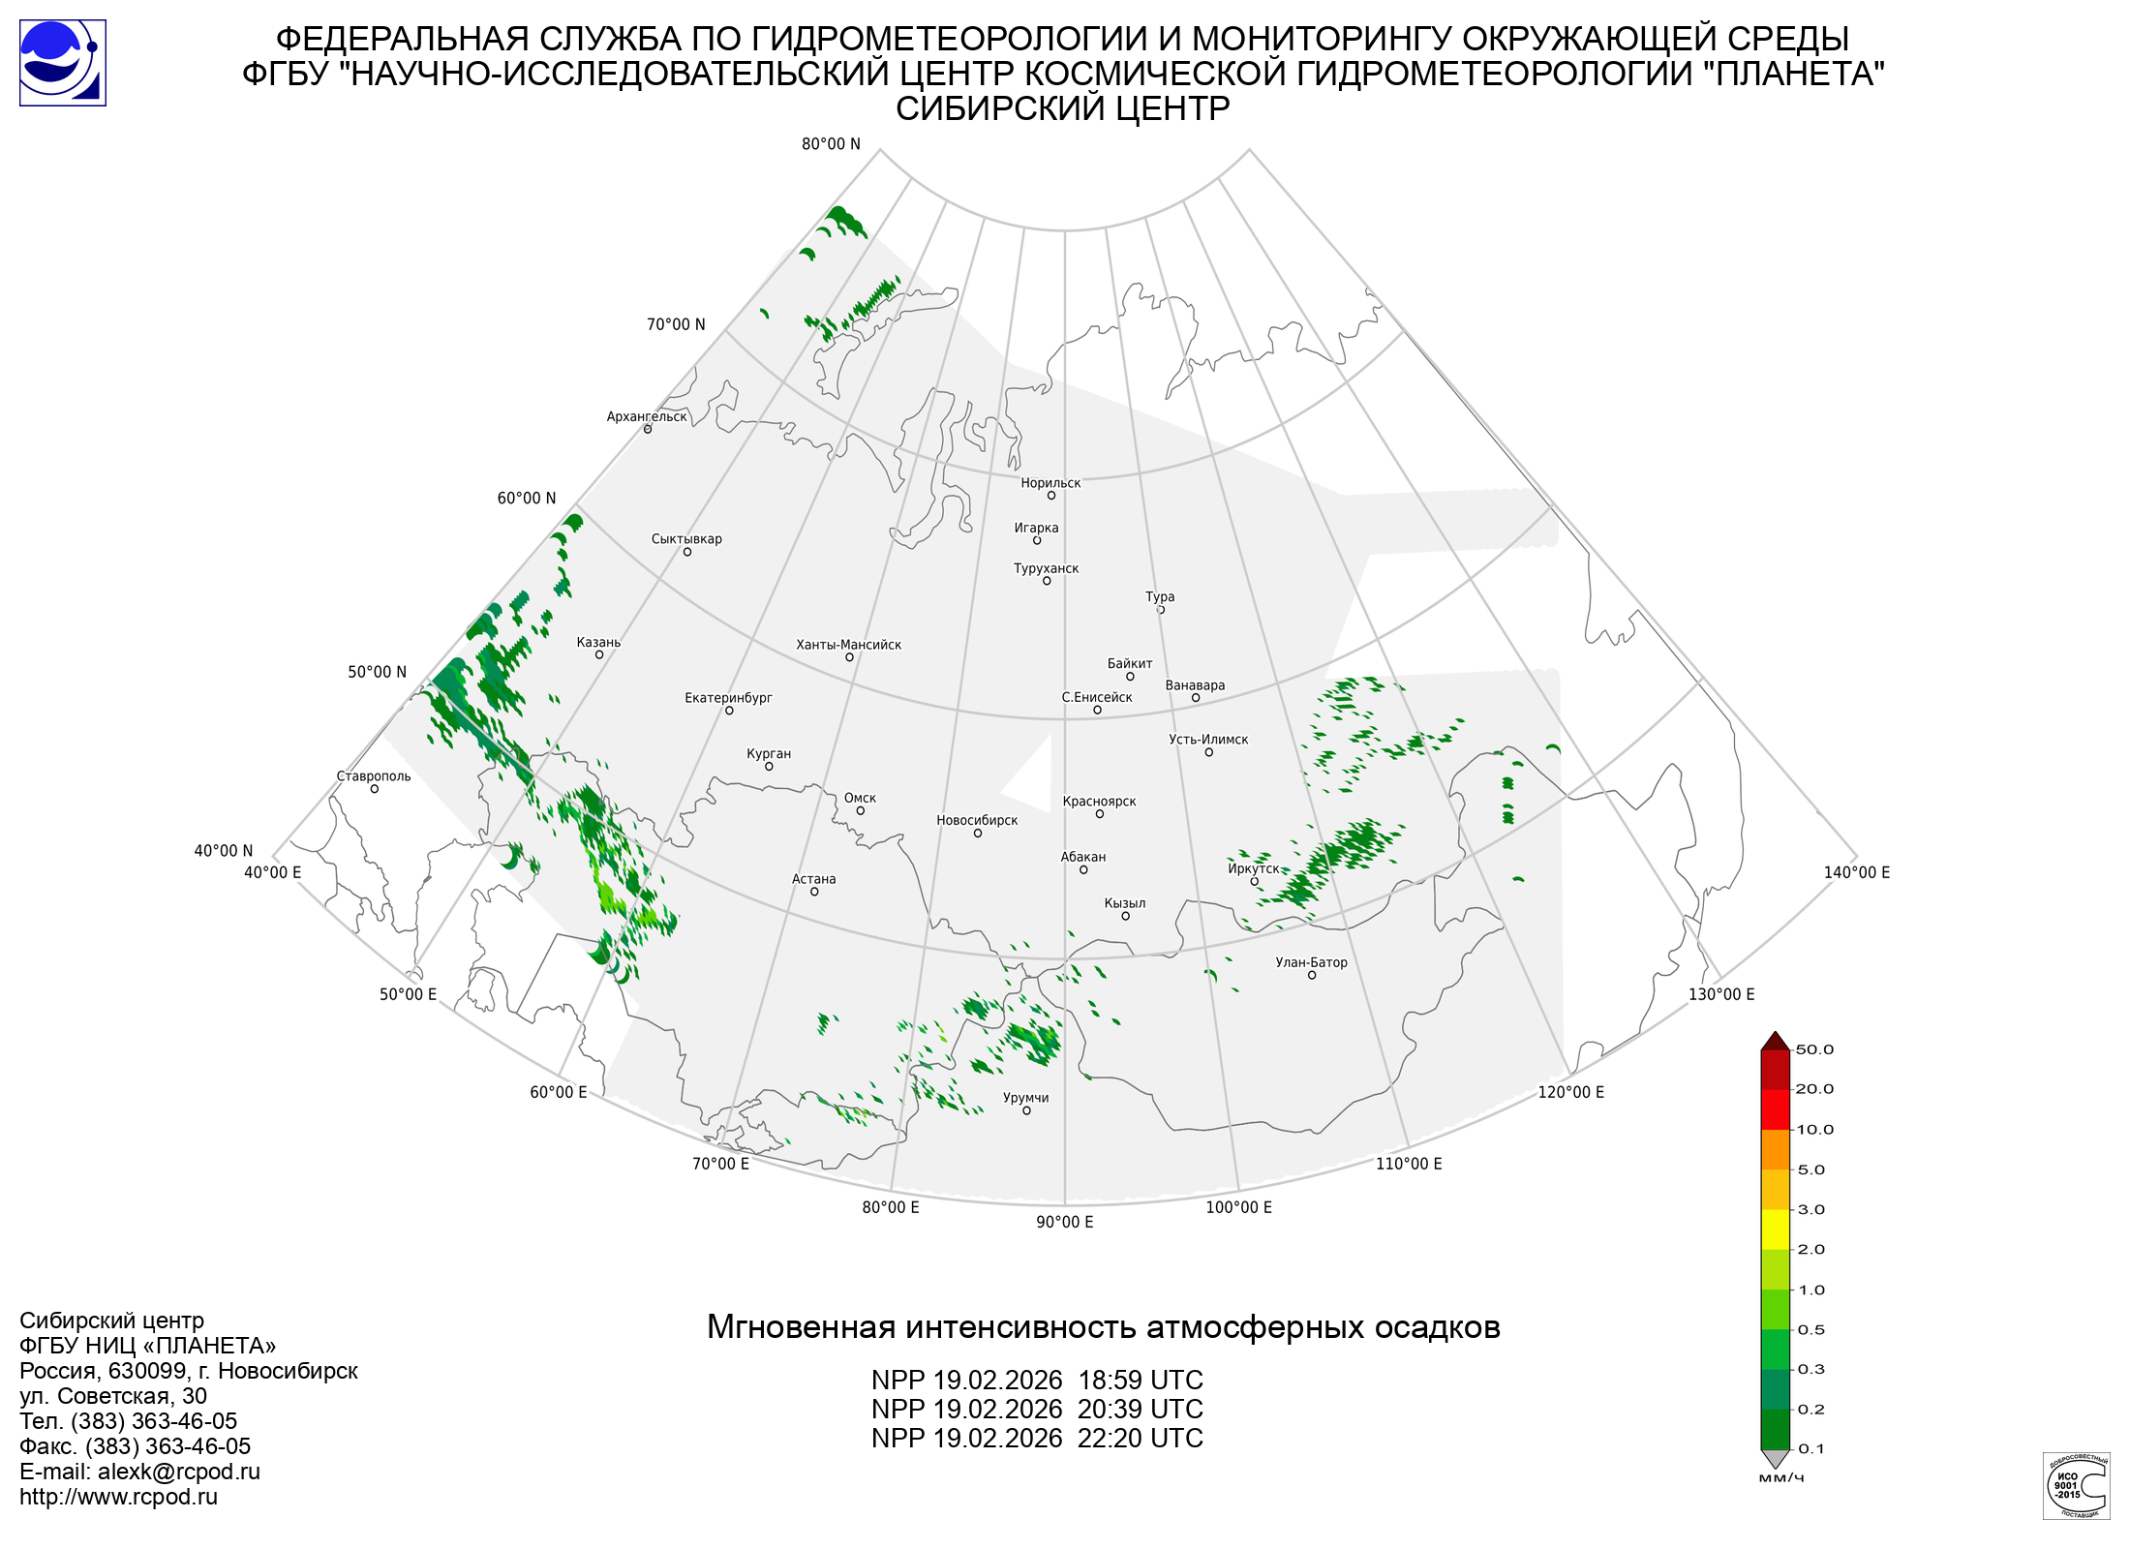
Task: Click the 90°00 E longitude label
Action: click(x=1065, y=1222)
